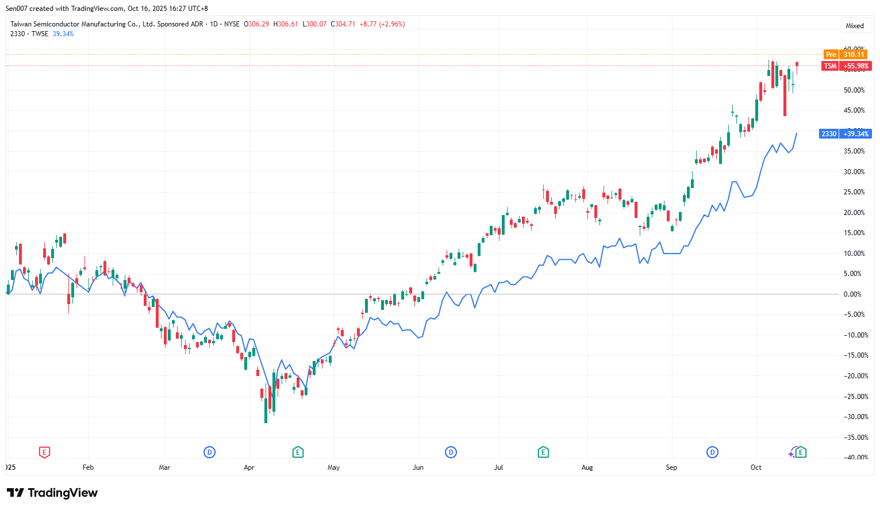This screenshot has height=510, width=880.
Task: Click the Aug label on time axis
Action: 587,467
